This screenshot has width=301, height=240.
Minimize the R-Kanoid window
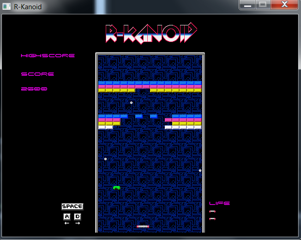tap(248, 5)
